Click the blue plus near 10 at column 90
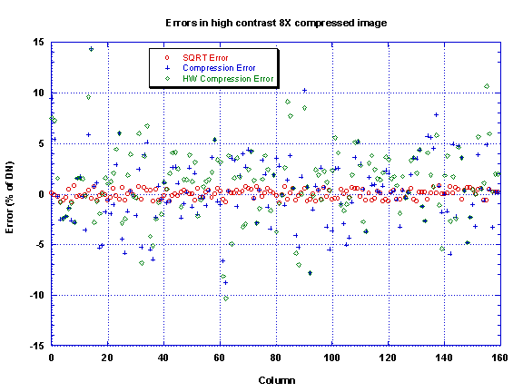523x392 pixels. pos(304,91)
